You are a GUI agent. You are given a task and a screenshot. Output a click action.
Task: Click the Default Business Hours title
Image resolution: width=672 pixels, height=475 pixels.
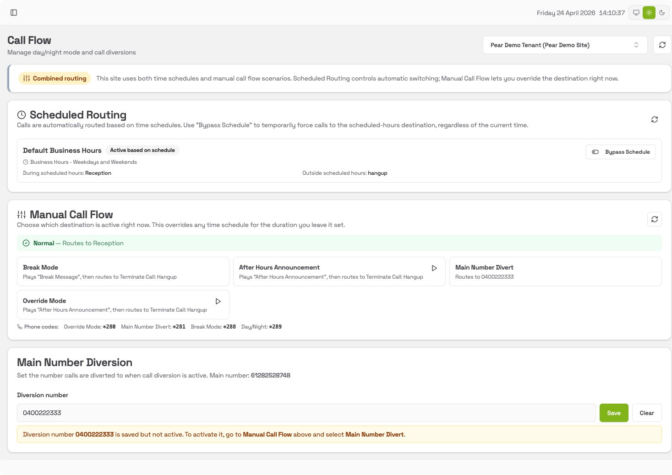pos(62,151)
